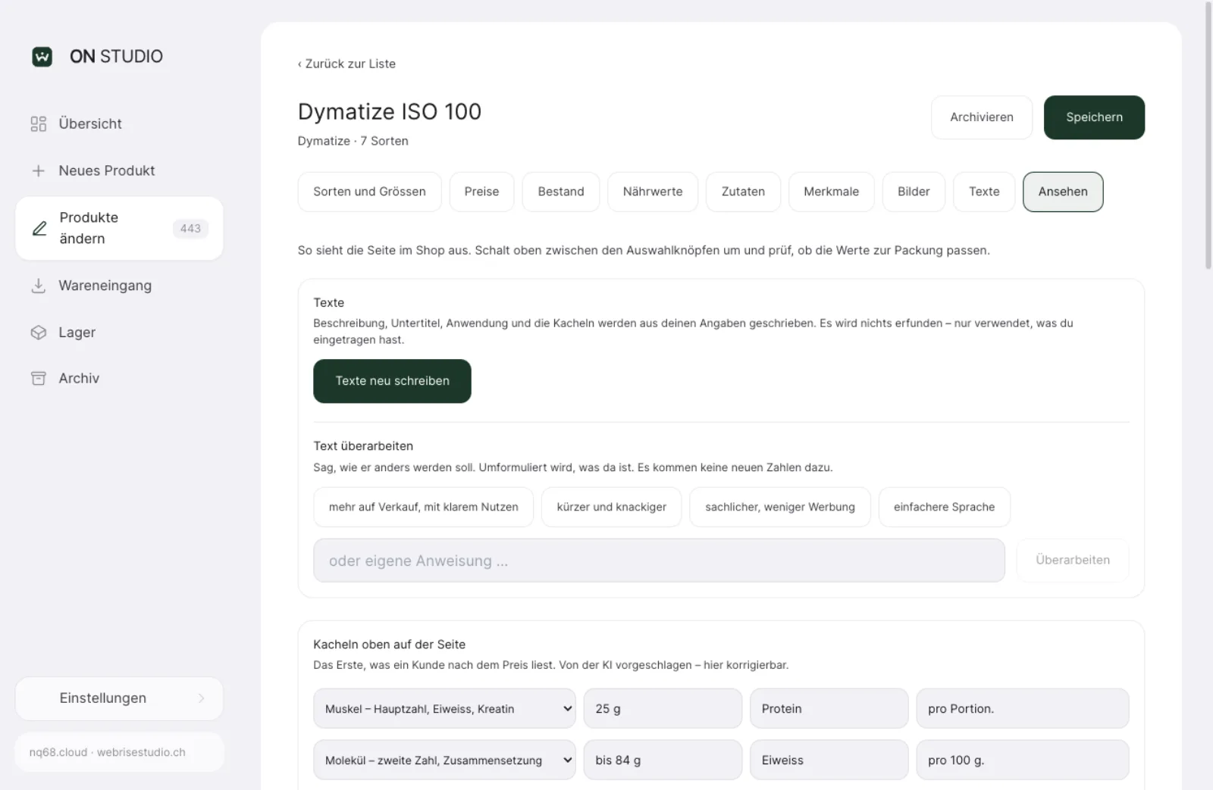Click the 'Dymatize · 7 Sorten' subtitle
1213x790 pixels.
pos(353,141)
